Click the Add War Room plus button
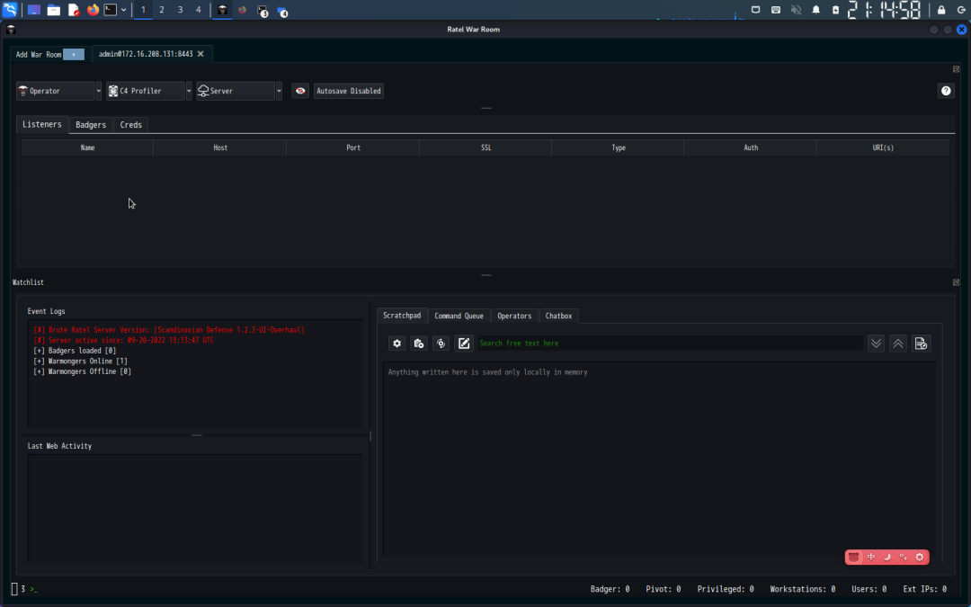This screenshot has width=971, height=607. [x=73, y=55]
